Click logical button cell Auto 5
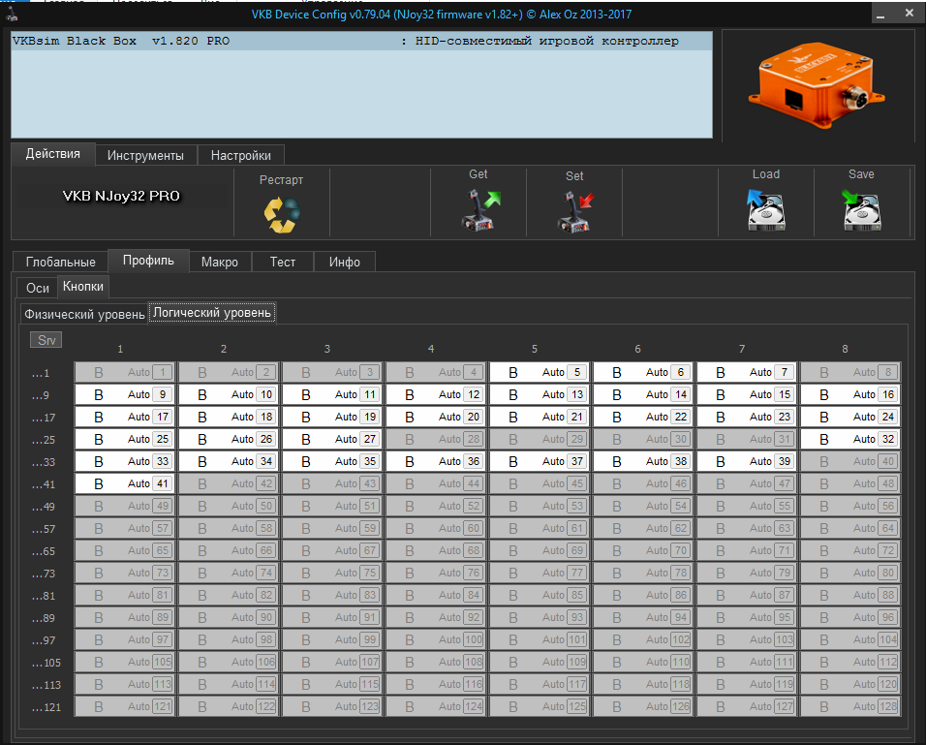This screenshot has width=926, height=745. [x=540, y=372]
